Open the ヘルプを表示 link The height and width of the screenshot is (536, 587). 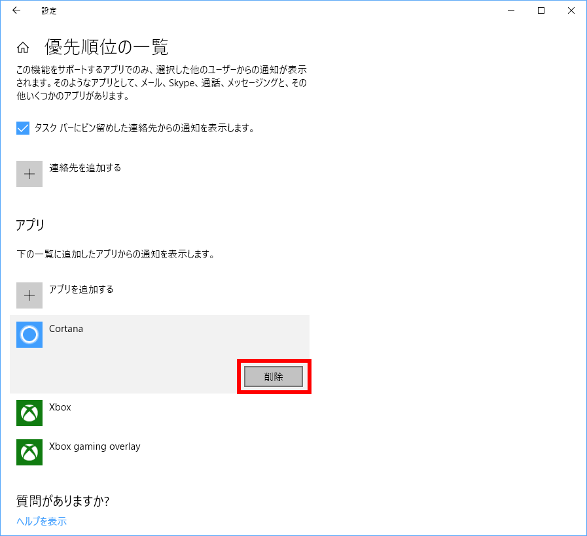point(41,522)
